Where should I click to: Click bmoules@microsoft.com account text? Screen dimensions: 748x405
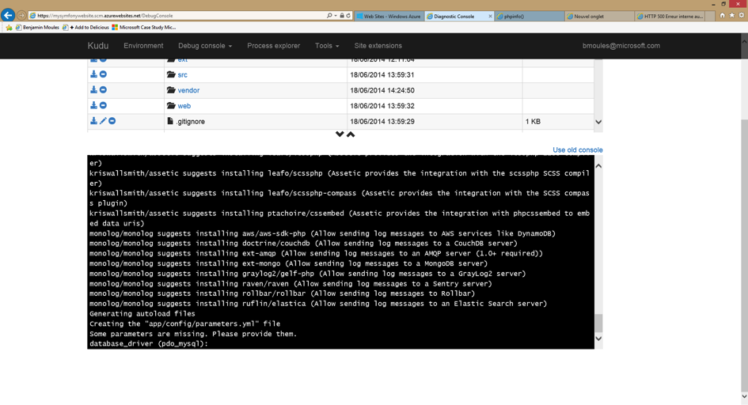tap(621, 46)
